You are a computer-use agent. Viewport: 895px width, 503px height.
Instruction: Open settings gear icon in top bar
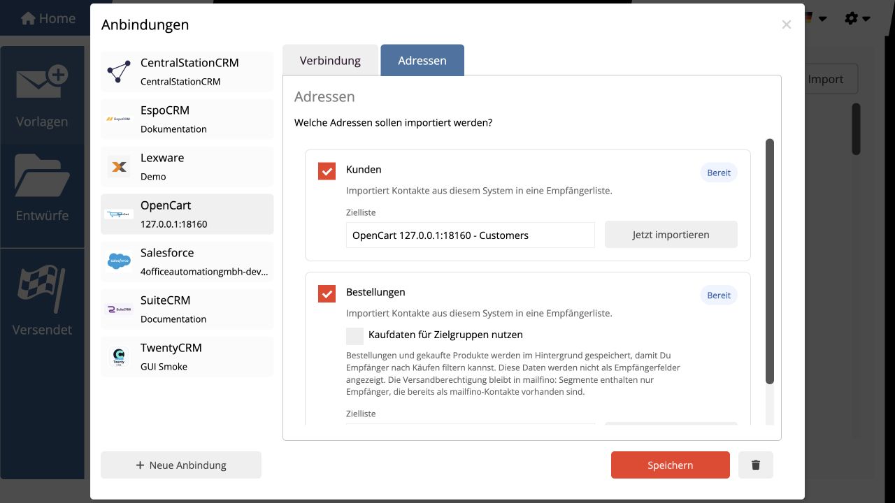click(x=851, y=18)
